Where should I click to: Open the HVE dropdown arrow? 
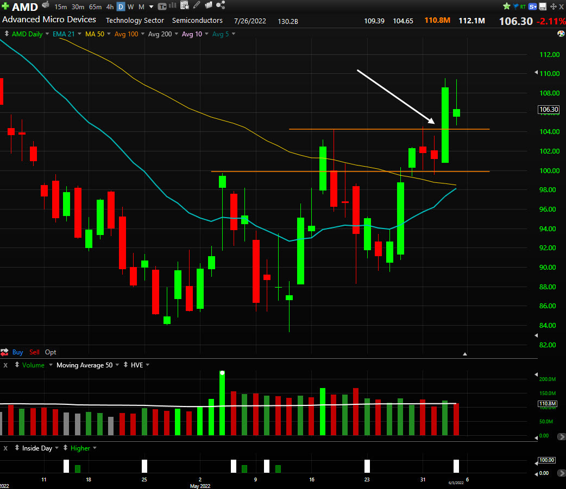pyautogui.click(x=148, y=365)
